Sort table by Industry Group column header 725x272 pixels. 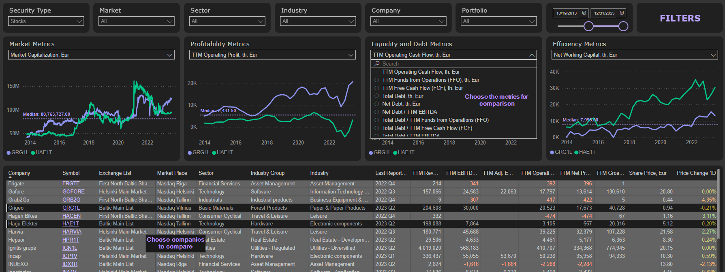[267, 173]
